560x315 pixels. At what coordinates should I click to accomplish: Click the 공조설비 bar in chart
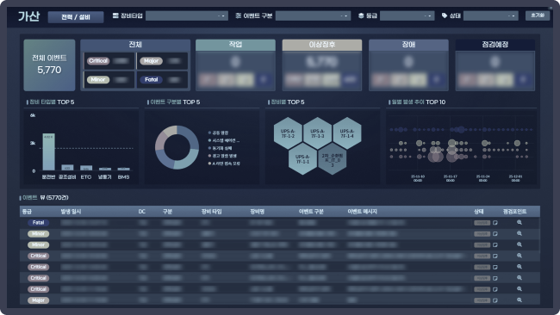67,167
